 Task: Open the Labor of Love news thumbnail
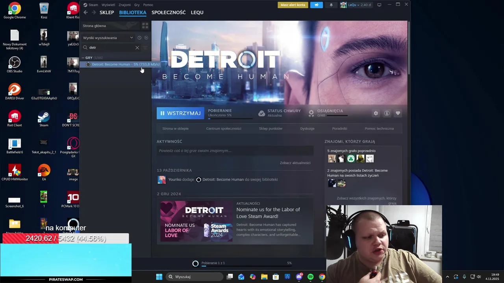pyautogui.click(x=196, y=221)
